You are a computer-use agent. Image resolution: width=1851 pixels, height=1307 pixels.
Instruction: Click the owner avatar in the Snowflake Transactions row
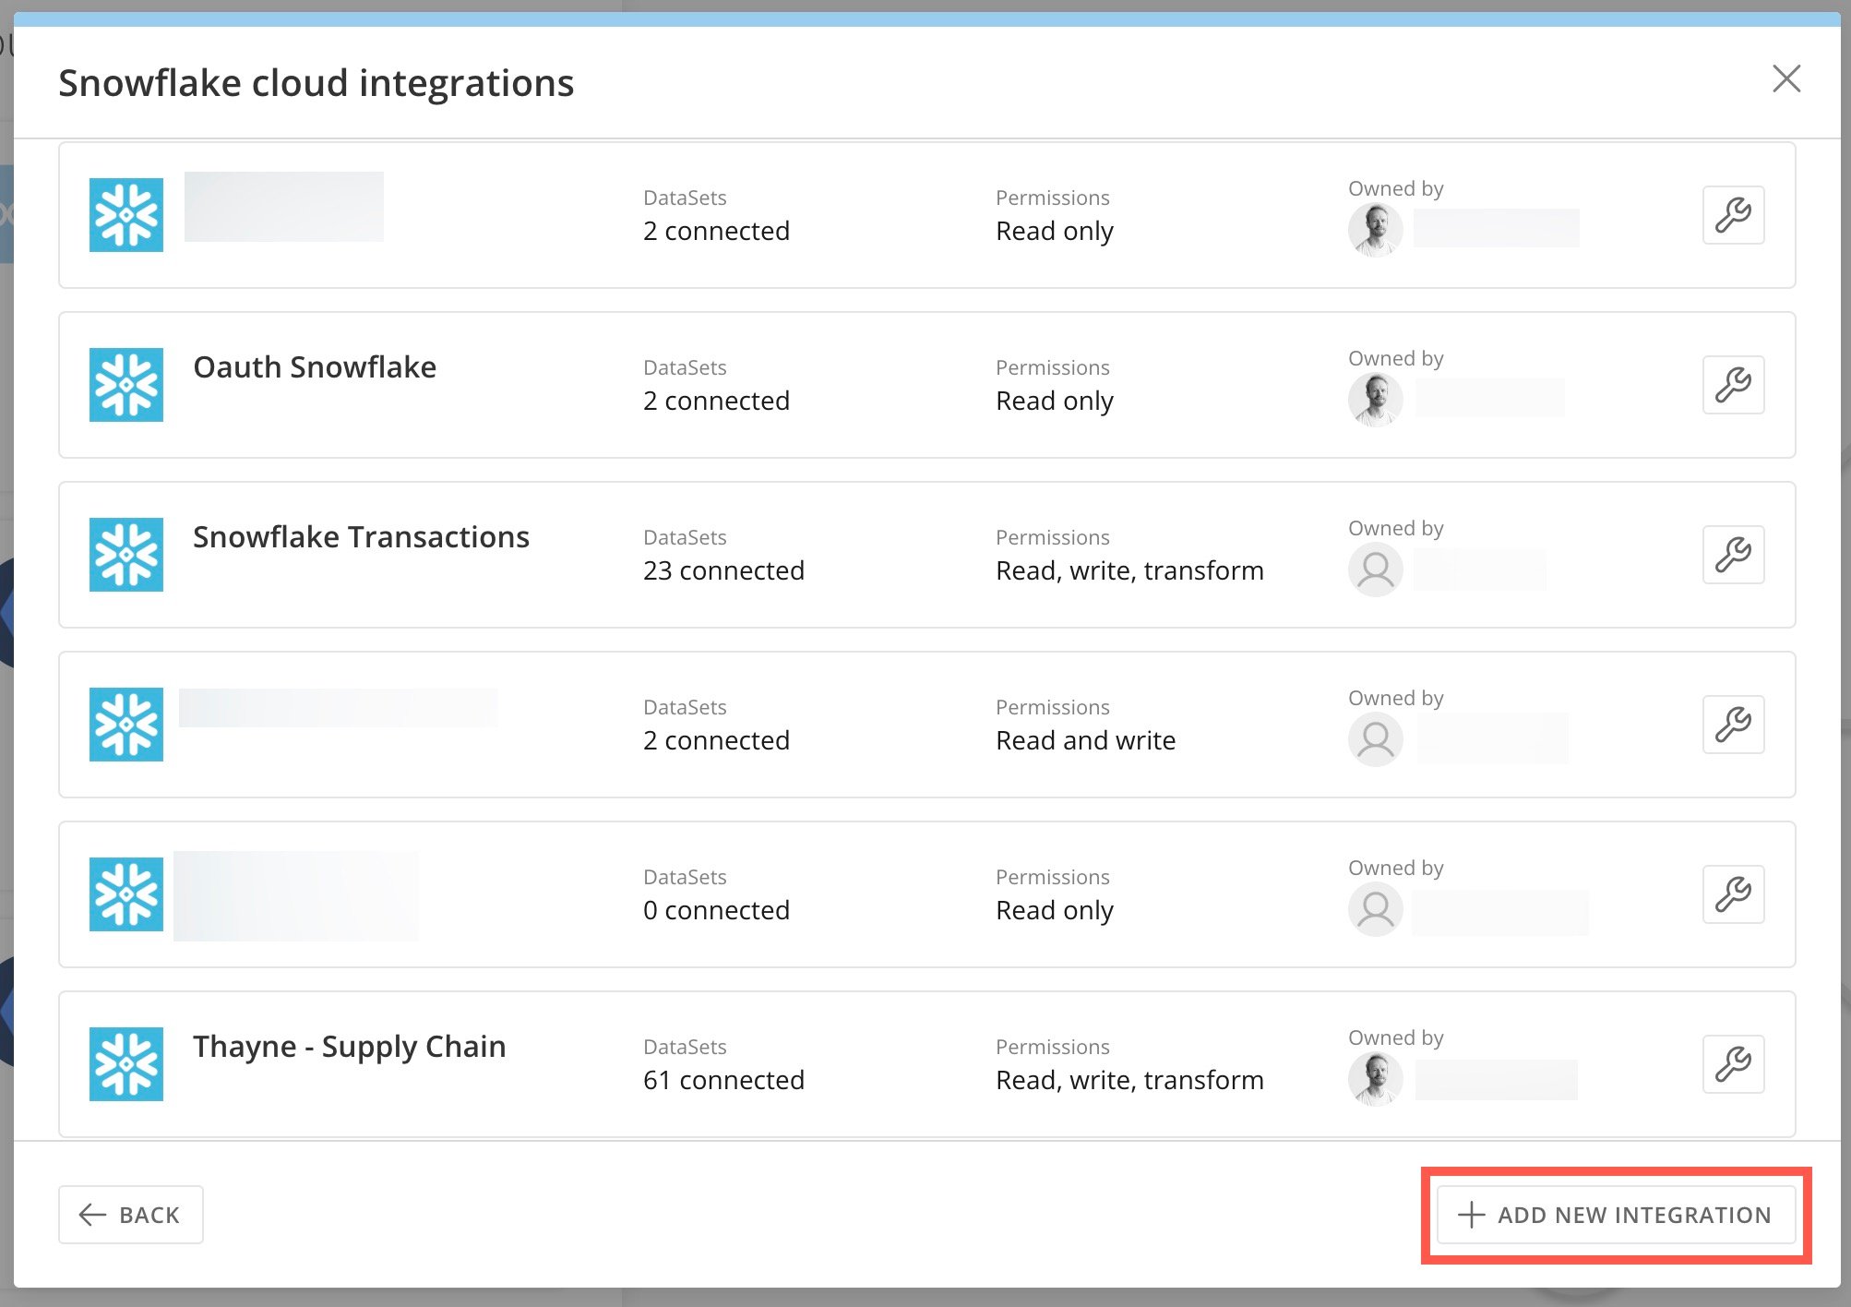(1376, 569)
